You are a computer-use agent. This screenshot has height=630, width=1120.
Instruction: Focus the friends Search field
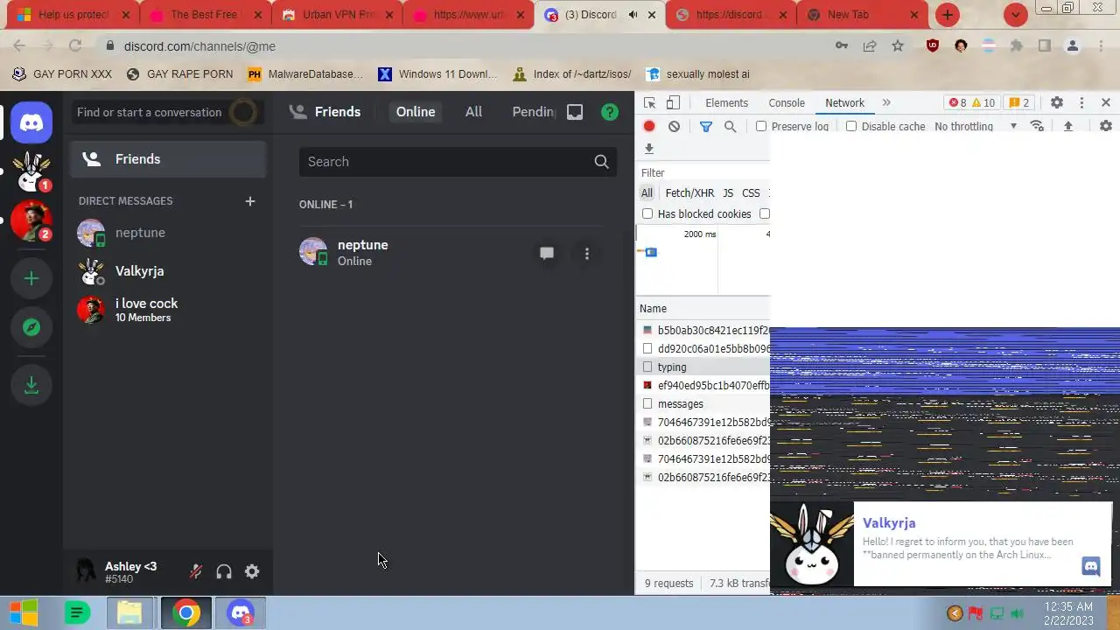[x=458, y=162]
